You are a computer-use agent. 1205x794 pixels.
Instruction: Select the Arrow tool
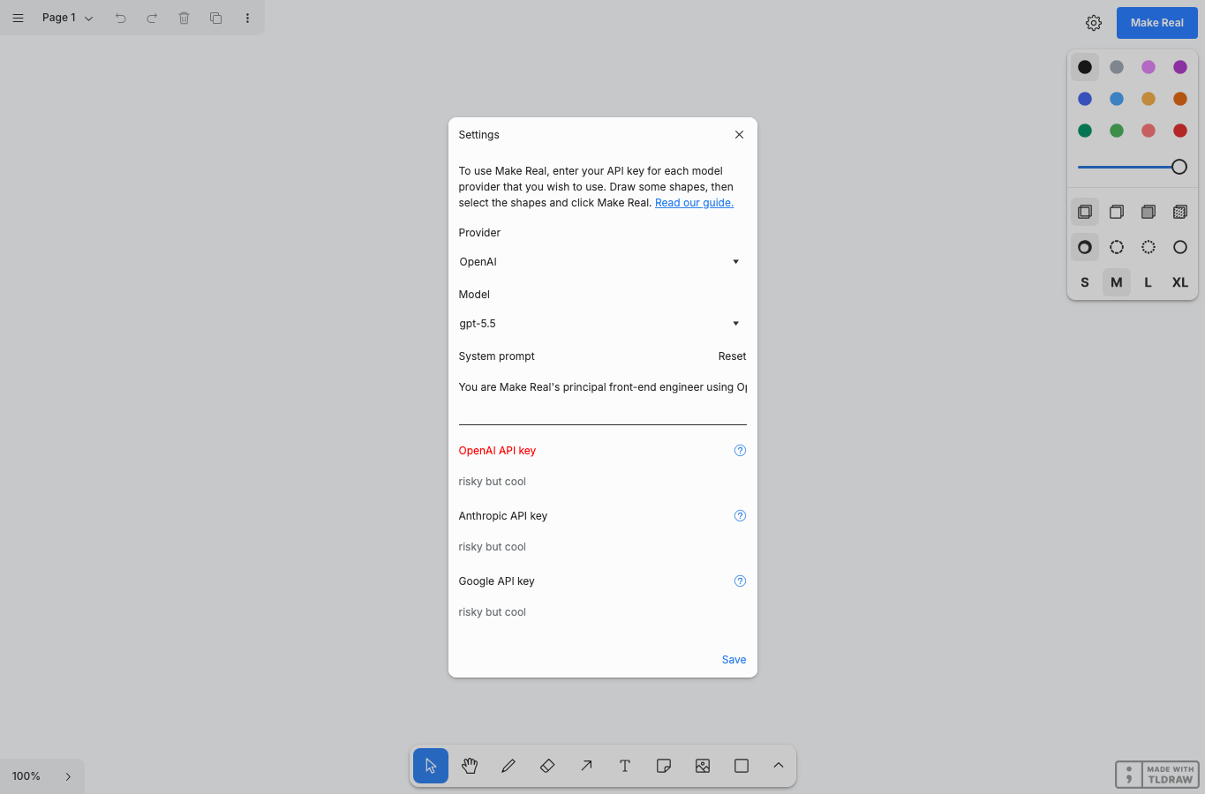pos(586,766)
